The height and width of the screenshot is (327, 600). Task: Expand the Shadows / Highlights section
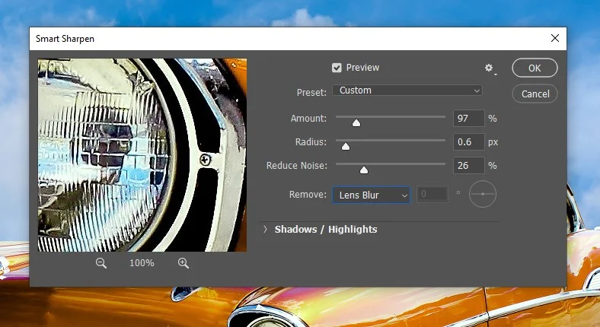(266, 229)
